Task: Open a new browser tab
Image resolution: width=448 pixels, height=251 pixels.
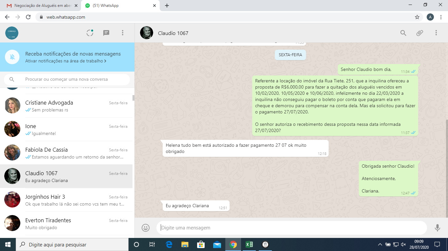Action: tap(167, 6)
